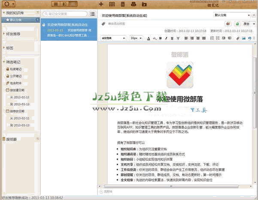The height and width of the screenshot is (200, 258).
Task: Create a new note with the plus icon
Action: (x=101, y=4)
